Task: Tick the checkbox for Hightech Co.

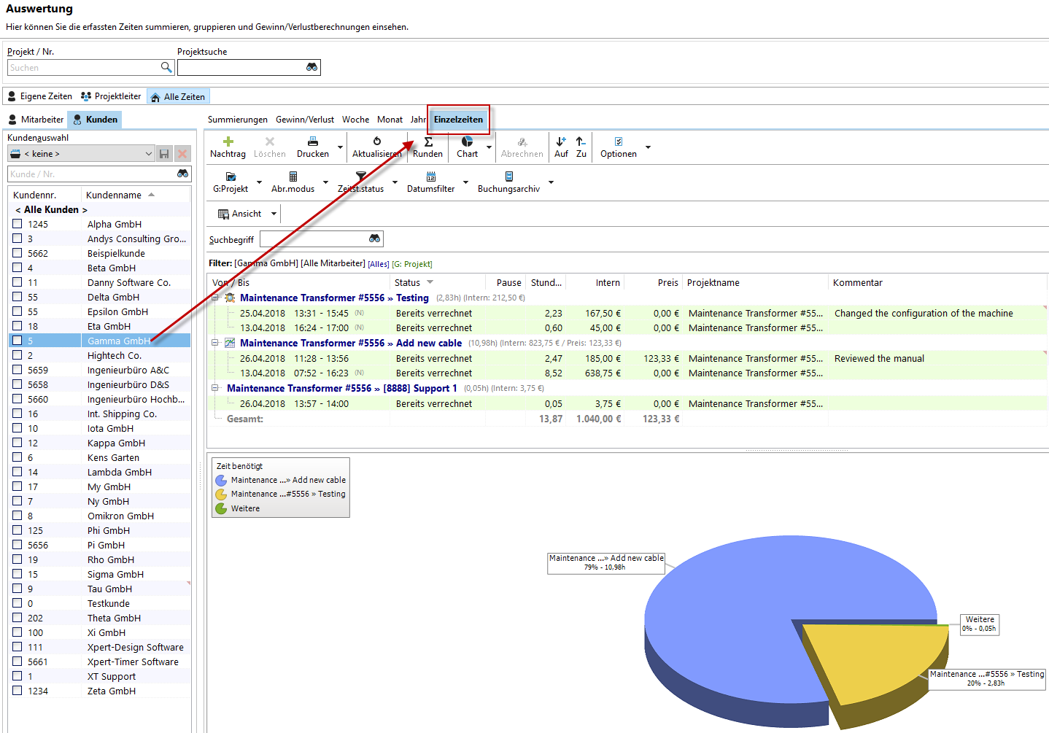Action: tap(18, 355)
